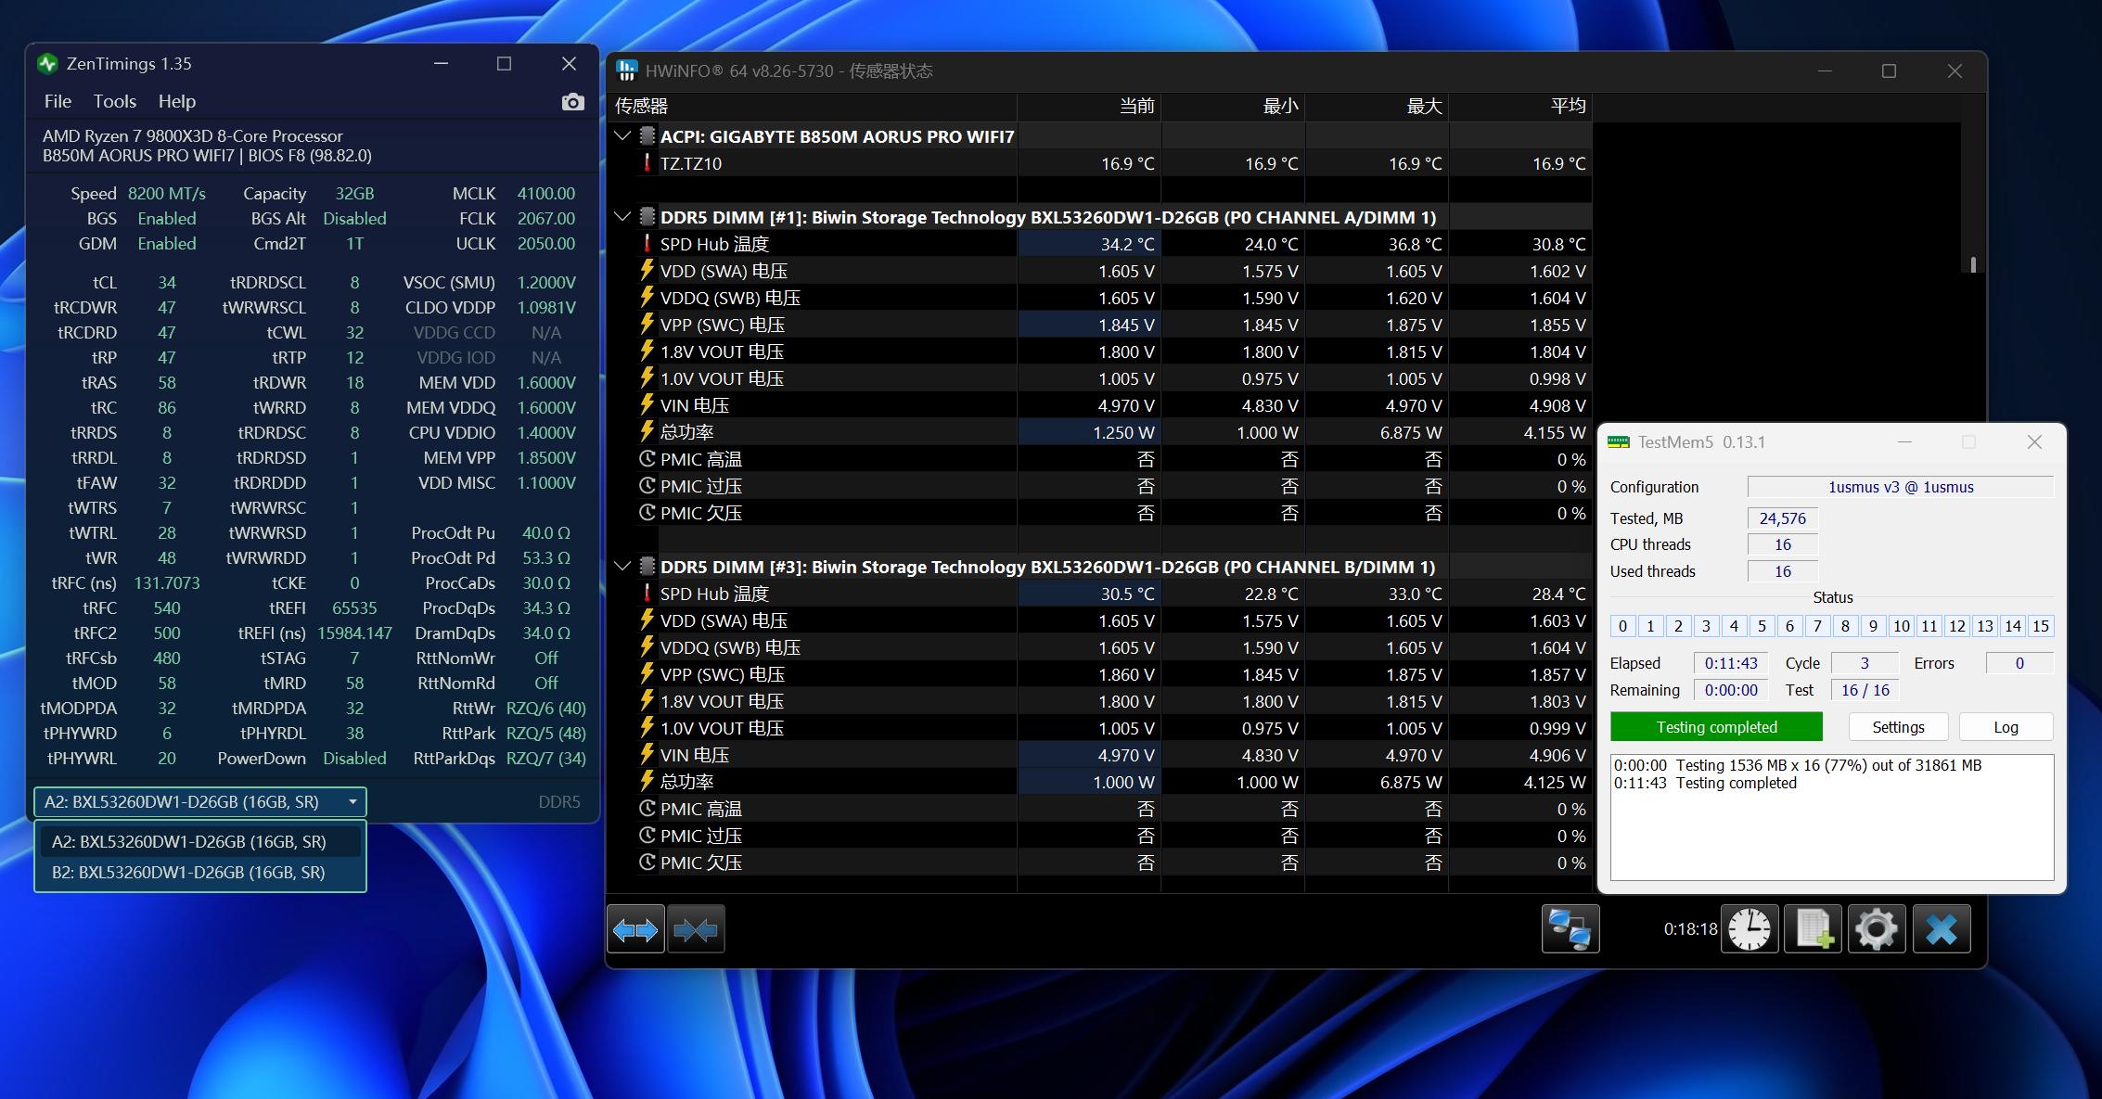
Task: Click the green Testing completed progress bar
Action: (1715, 726)
